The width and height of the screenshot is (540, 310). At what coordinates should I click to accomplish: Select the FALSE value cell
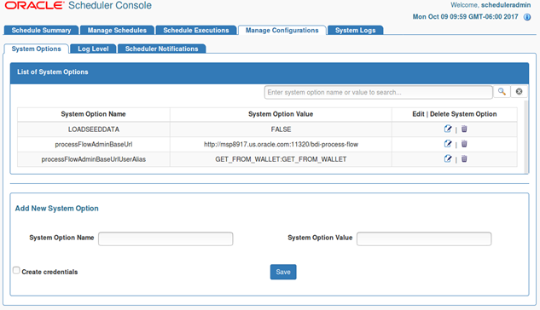pyautogui.click(x=281, y=129)
